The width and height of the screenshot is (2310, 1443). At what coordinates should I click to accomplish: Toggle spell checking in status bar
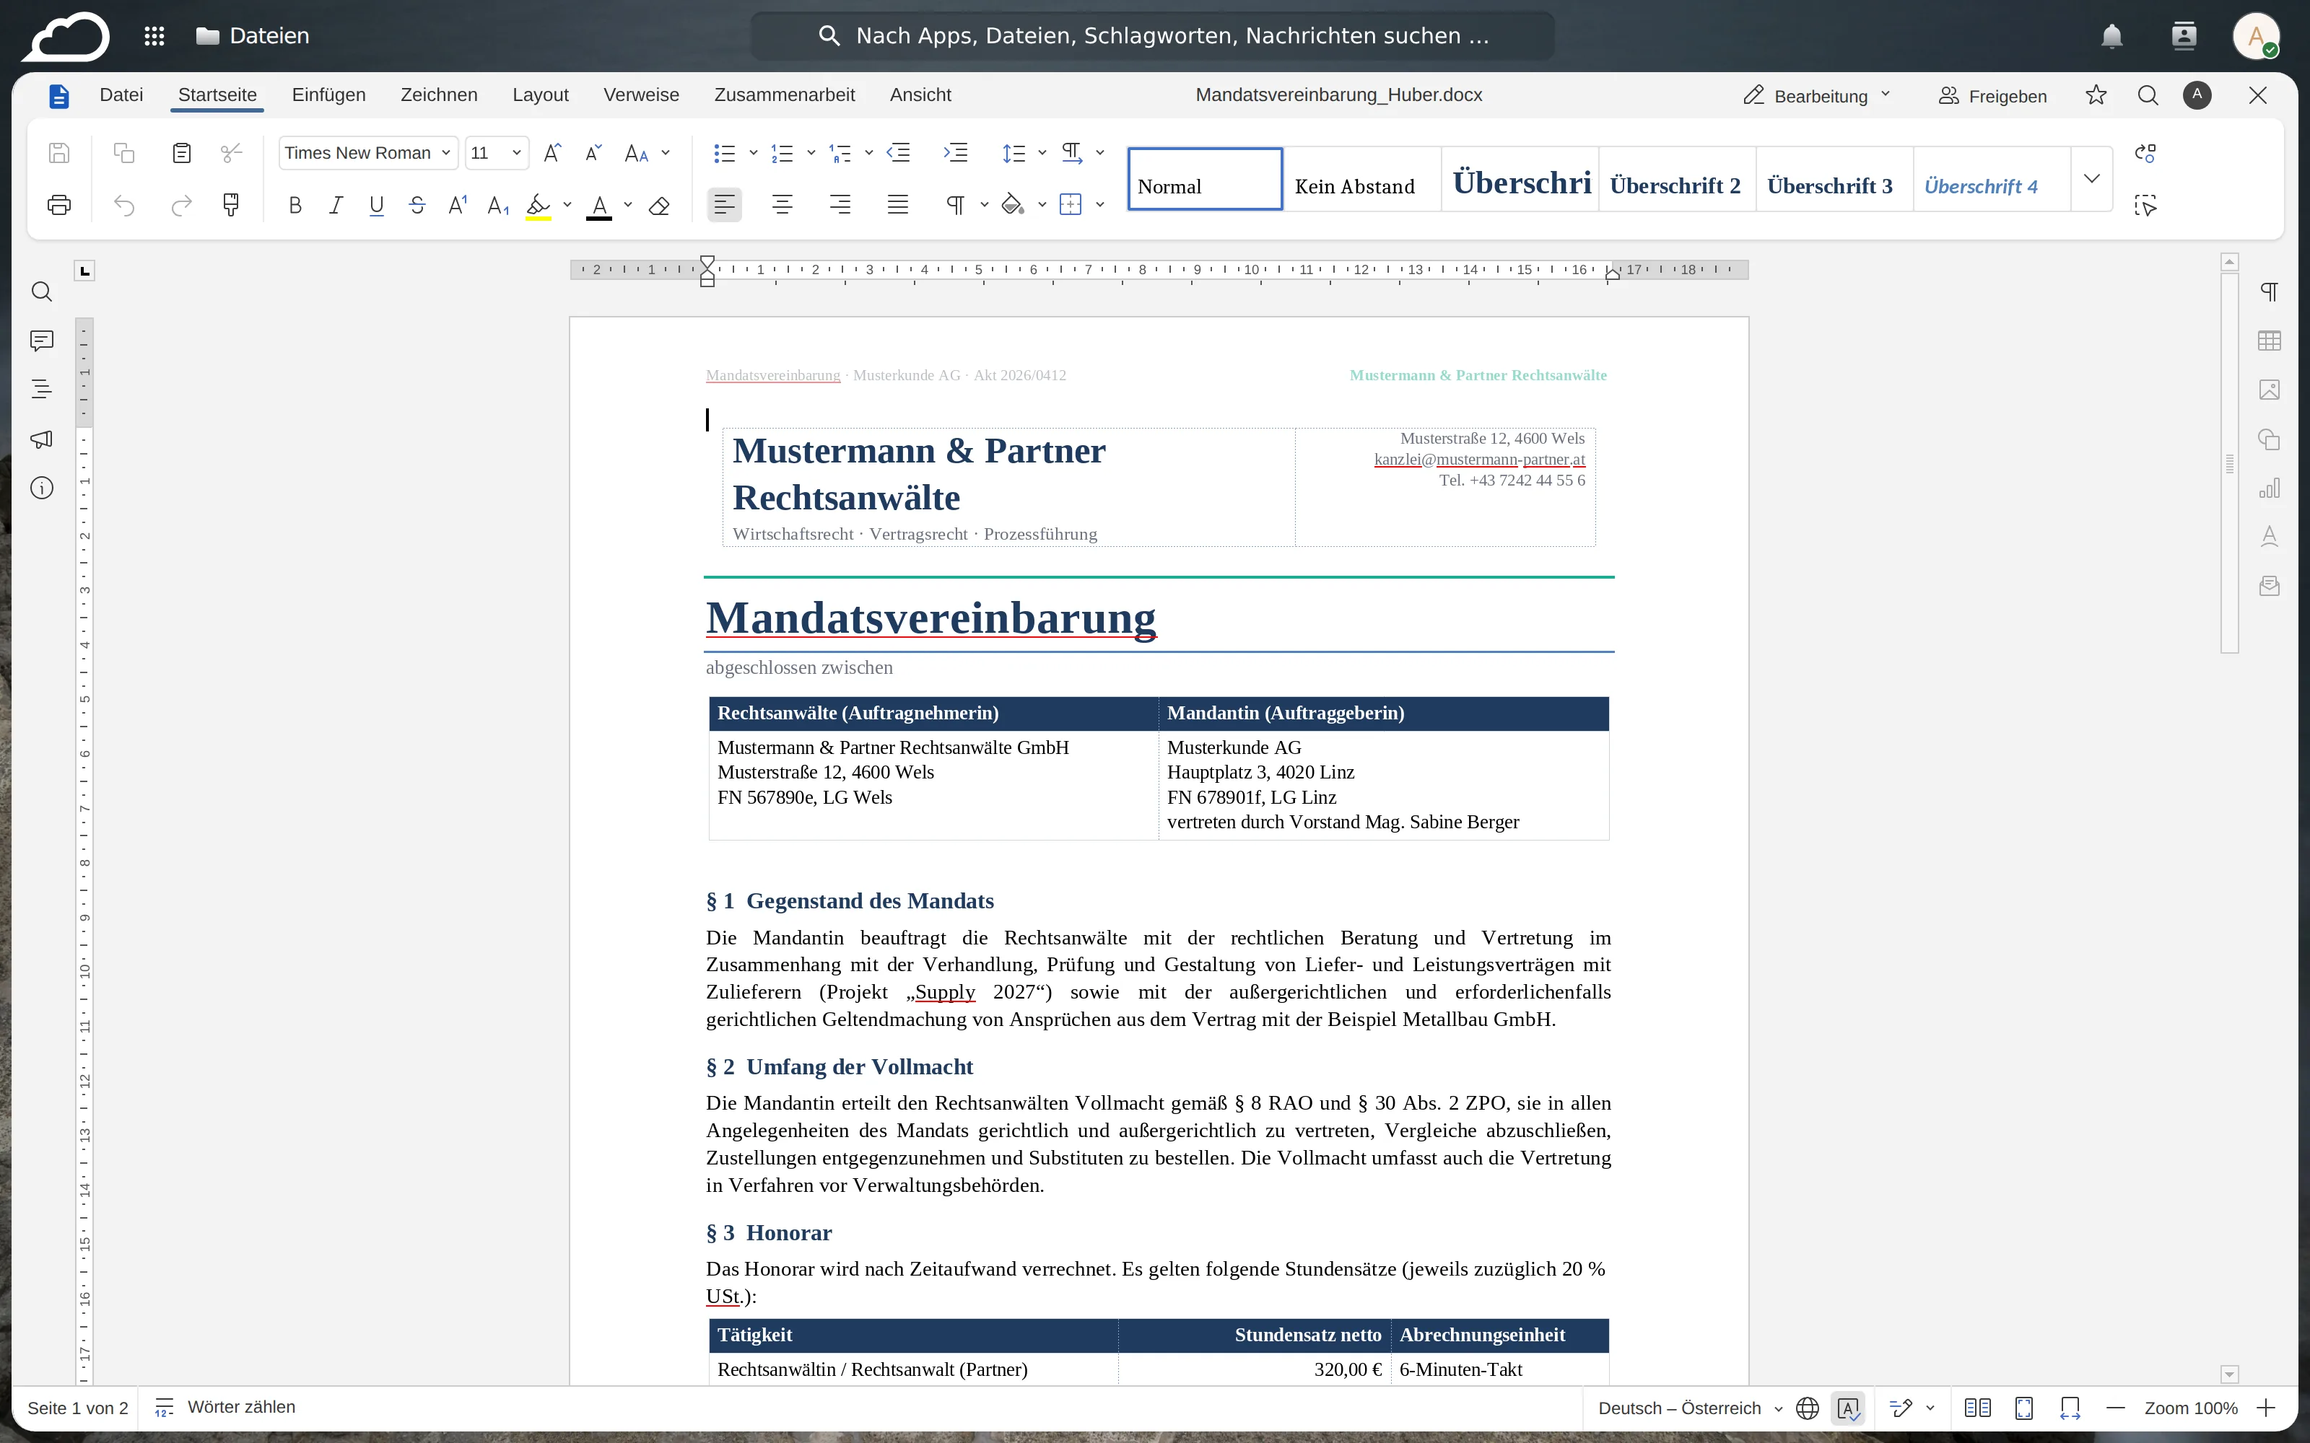pyautogui.click(x=1848, y=1408)
